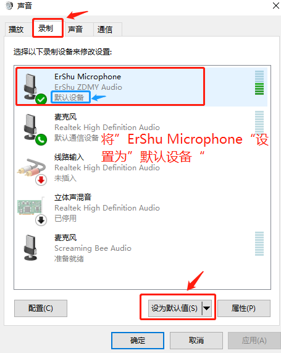The image size is (281, 353).
Task: Switch to the 录制 tab
Action: tap(46, 28)
